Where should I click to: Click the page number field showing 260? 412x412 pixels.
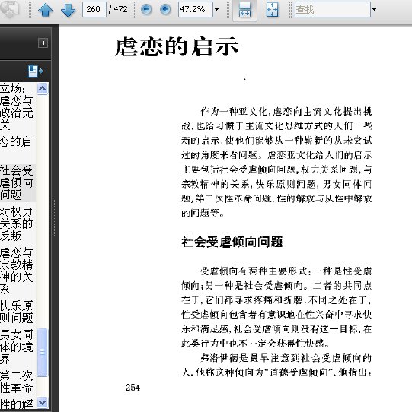pos(94,9)
